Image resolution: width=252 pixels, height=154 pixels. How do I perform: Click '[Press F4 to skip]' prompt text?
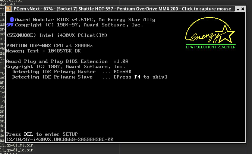coord(140,77)
